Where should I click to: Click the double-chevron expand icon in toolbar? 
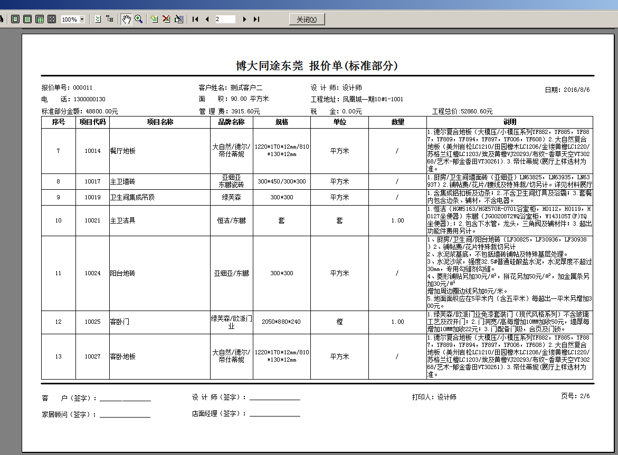pyautogui.click(x=98, y=19)
